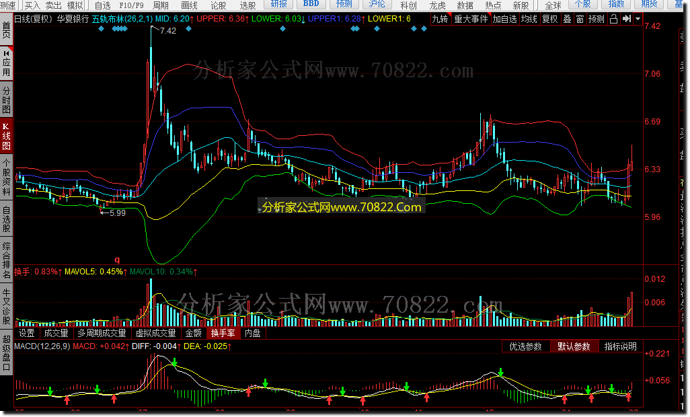690x417 pixels.
Task: Open 自选股 watchlist sidebar tab
Action: pyautogui.click(x=6, y=218)
